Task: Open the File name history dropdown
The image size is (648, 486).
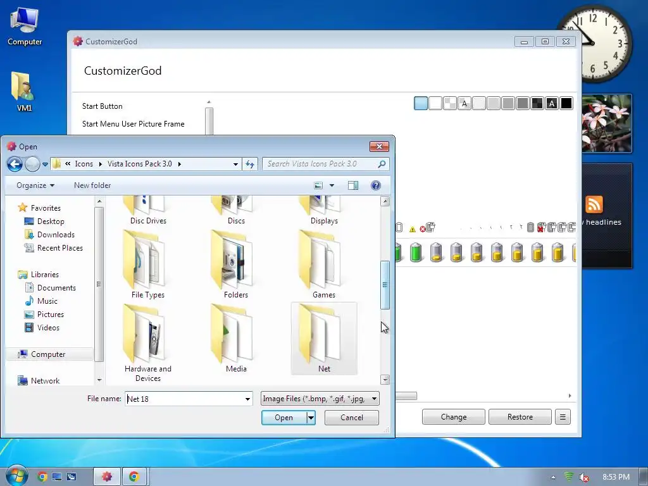Action: (x=247, y=399)
